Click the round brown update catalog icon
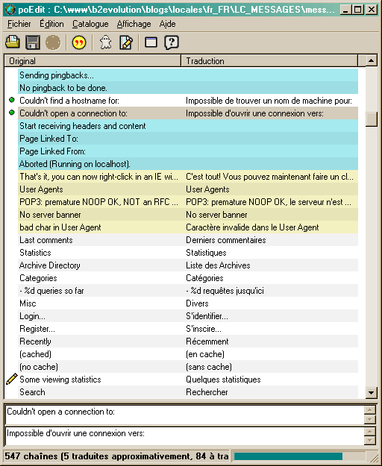 (x=53, y=42)
